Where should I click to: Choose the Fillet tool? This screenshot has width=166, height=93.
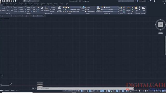point(33,9)
